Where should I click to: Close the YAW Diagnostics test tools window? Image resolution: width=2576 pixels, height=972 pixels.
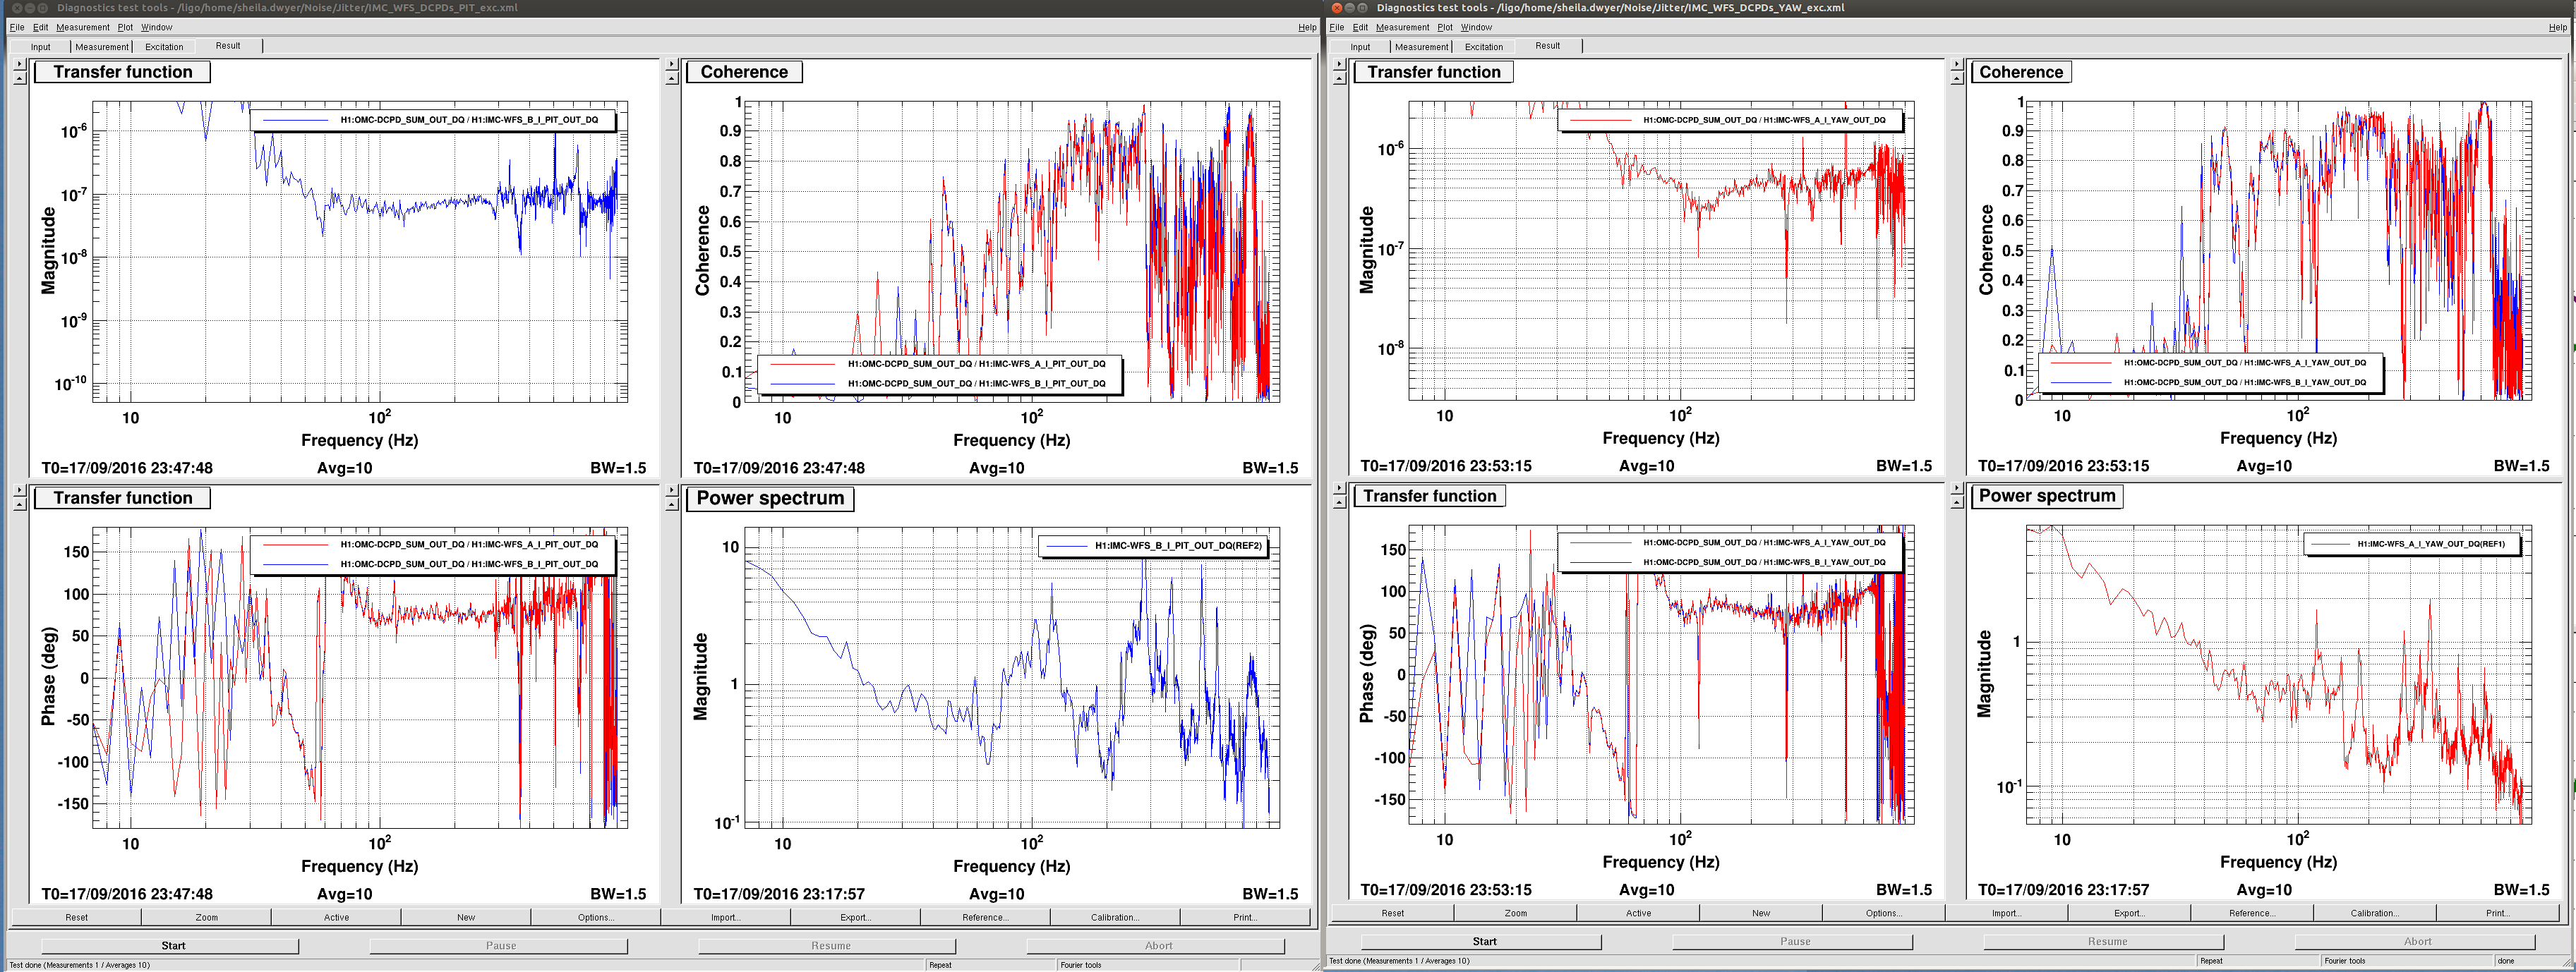tap(1337, 7)
